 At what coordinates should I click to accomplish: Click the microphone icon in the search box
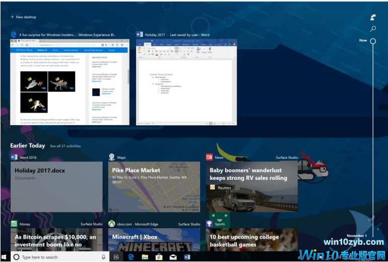click(104, 257)
